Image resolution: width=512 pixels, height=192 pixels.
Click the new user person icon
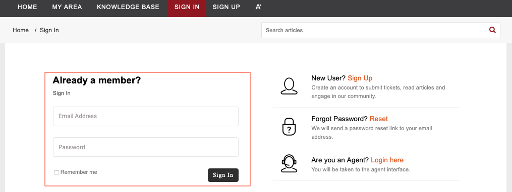coord(289,86)
